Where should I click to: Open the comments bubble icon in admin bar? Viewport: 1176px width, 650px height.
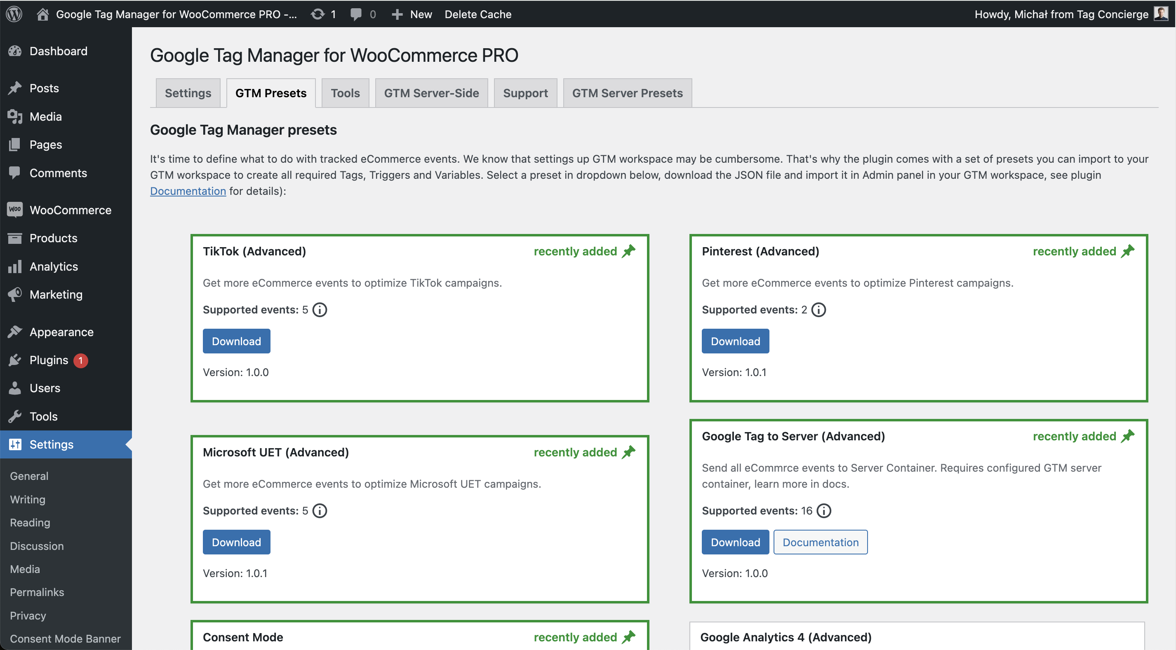[x=355, y=14]
